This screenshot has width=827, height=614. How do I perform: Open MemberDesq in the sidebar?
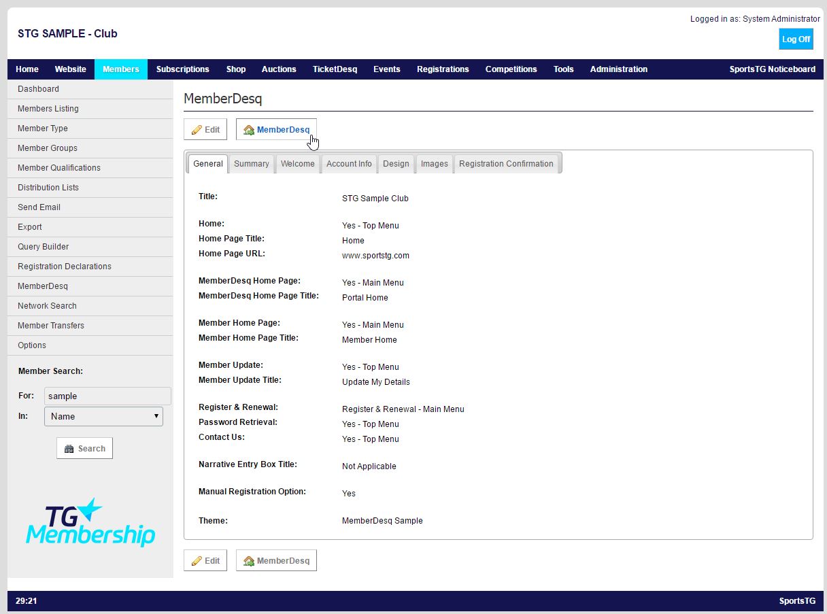[90, 286]
